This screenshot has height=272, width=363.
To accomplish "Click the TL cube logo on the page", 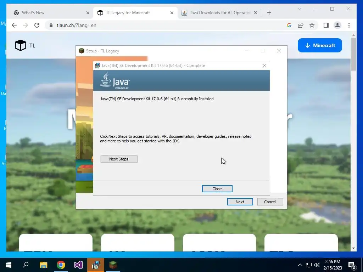I will tap(20, 45).
